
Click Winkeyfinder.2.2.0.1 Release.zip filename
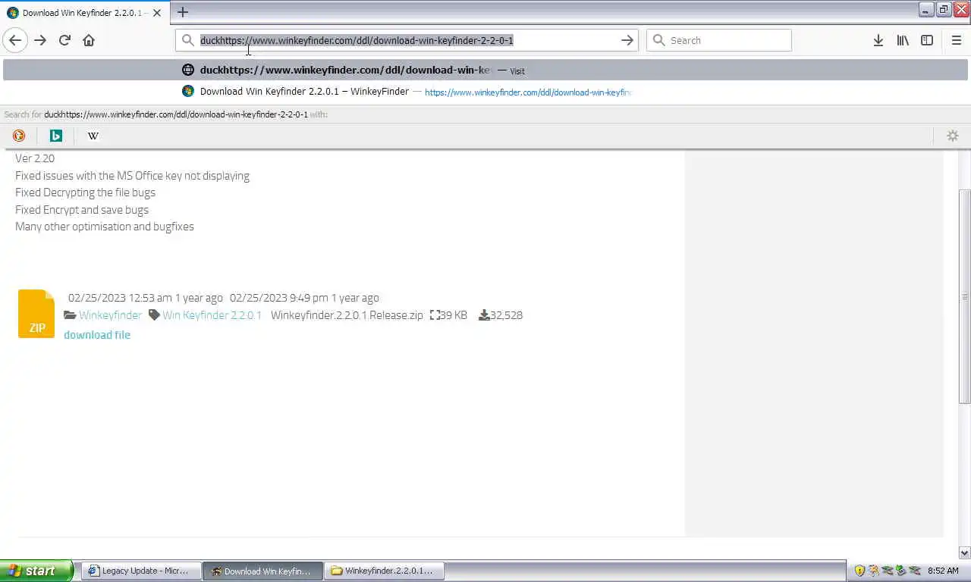[x=347, y=315]
